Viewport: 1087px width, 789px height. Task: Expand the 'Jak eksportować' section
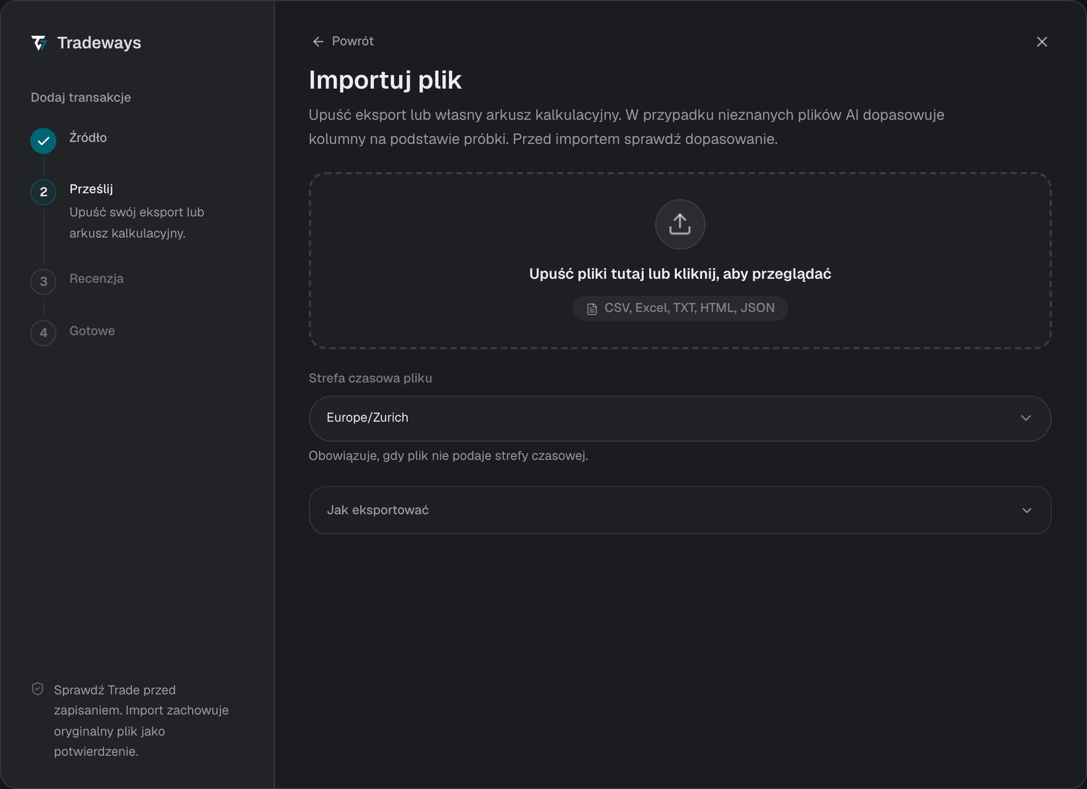pos(680,511)
